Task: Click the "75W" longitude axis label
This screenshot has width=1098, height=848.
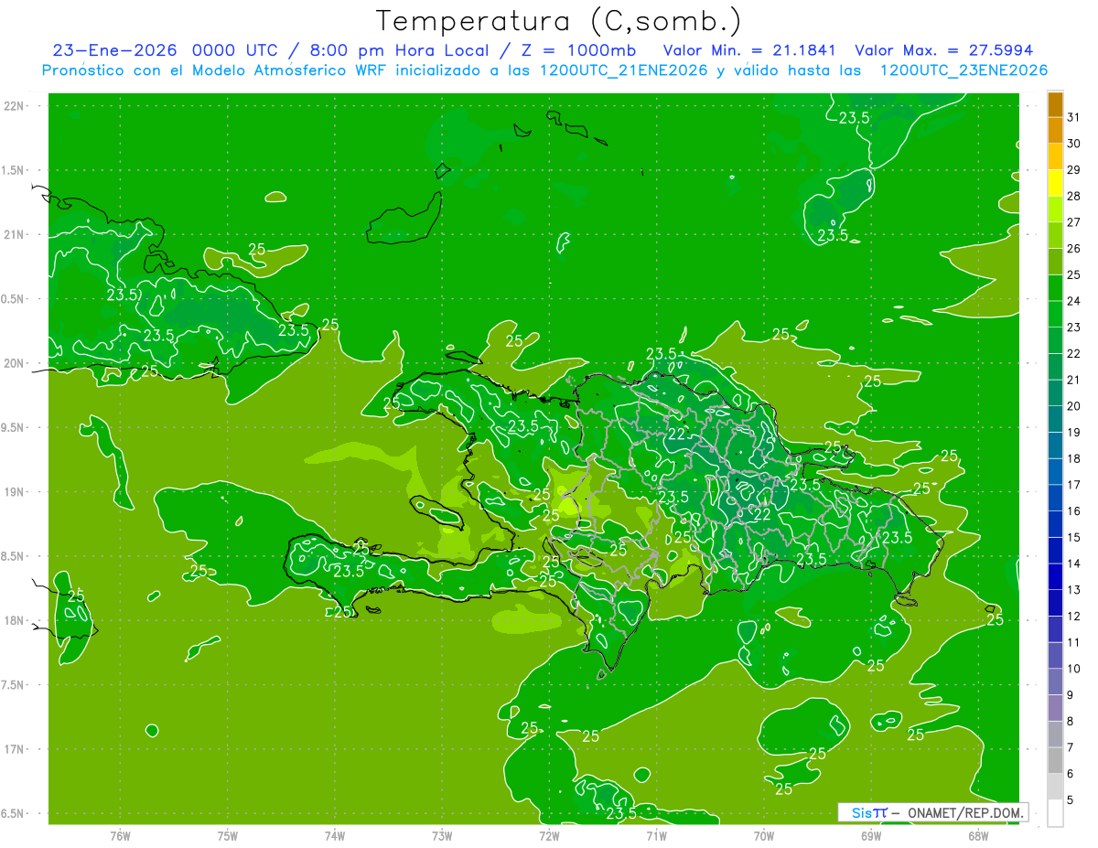Action: coord(228,836)
